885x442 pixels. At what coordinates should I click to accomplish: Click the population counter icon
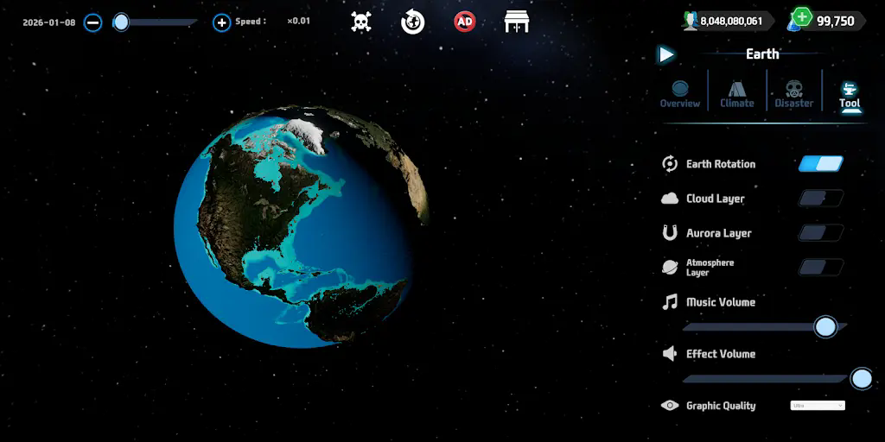(x=690, y=21)
